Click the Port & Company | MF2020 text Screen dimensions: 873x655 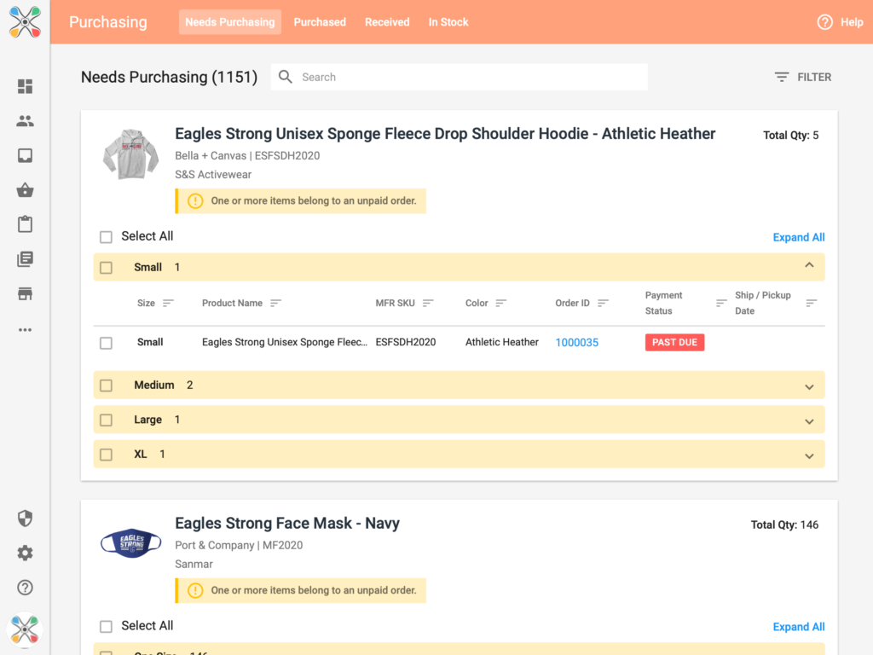(239, 545)
